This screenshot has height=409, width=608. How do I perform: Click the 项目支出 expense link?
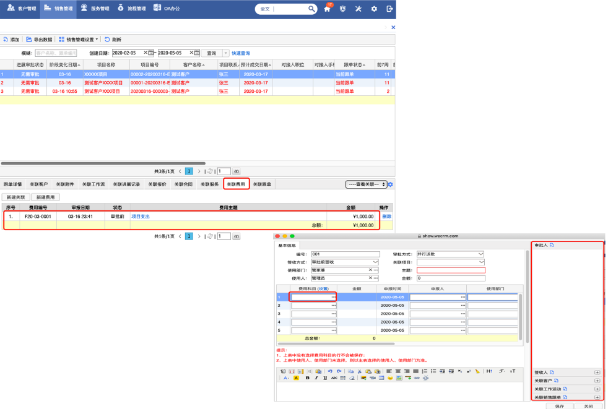tap(141, 217)
